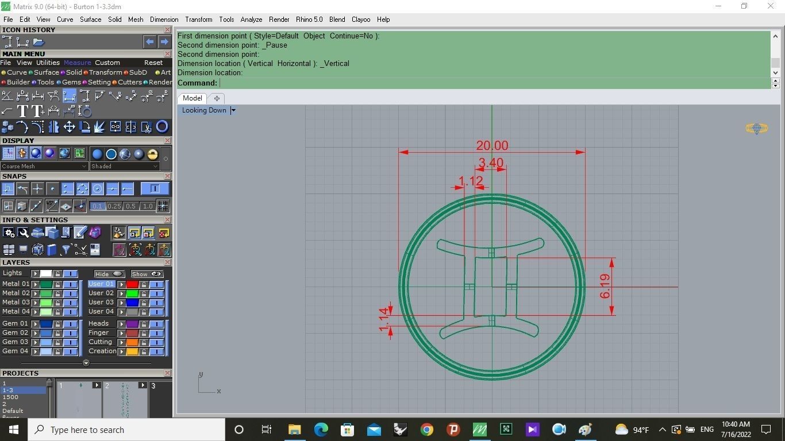This screenshot has height=441, width=785.
Task: Select the radius dimension tool
Action: [x=162, y=96]
